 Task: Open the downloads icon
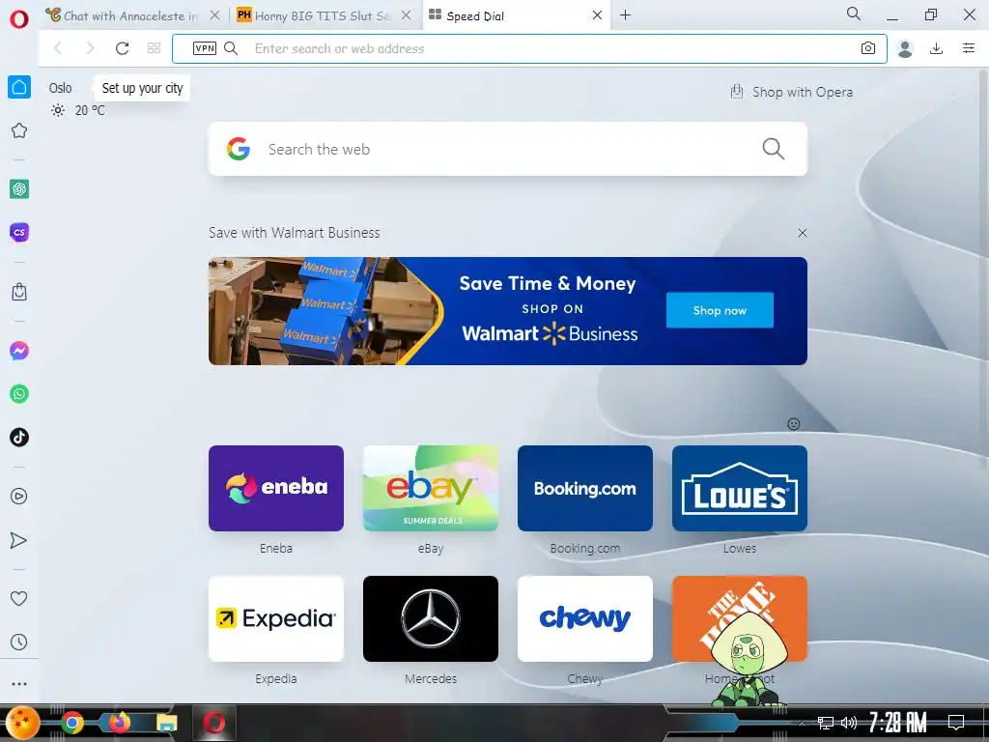(x=936, y=48)
